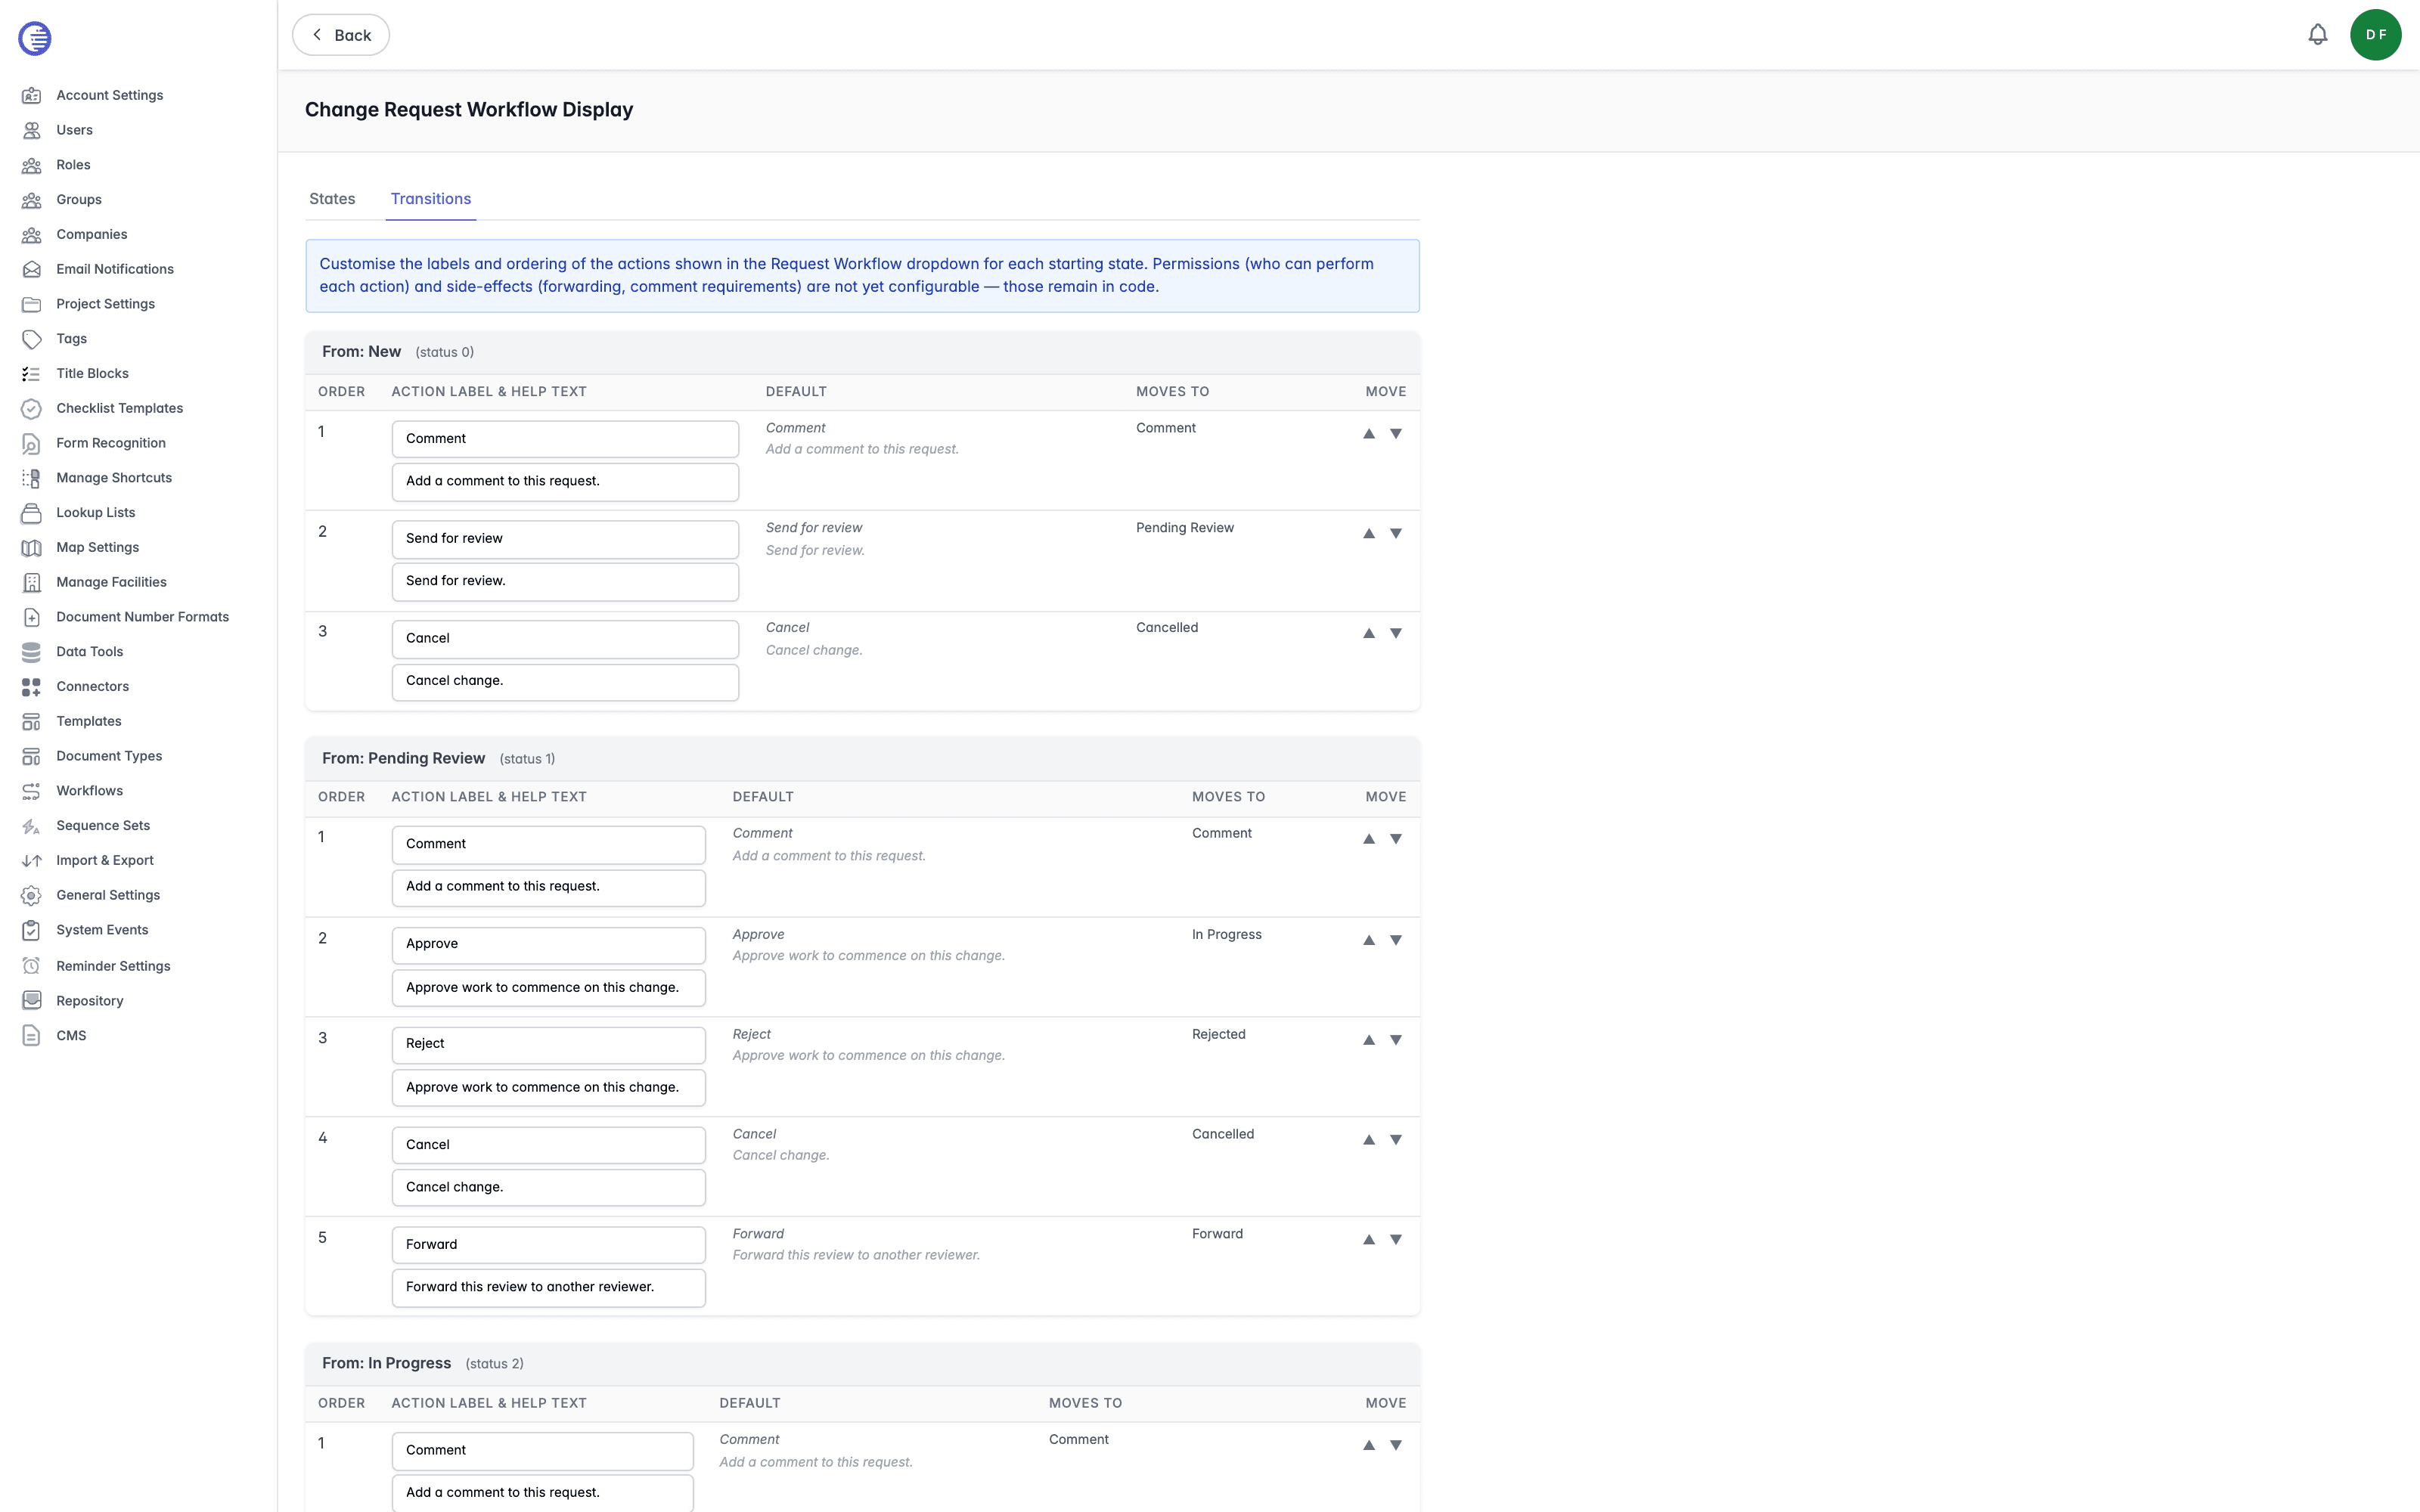Move New state's Comment action down
The image size is (2420, 1512).
click(x=1396, y=433)
